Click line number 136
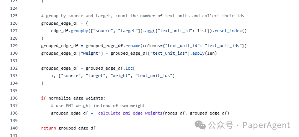Viewport: 299px width, 137px height. coord(14,98)
